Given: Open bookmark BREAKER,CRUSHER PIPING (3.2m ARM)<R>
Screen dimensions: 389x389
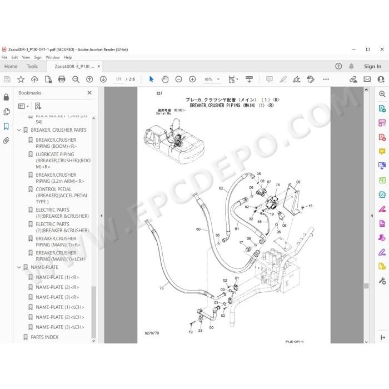Looking at the screenshot, I should click(60, 178).
